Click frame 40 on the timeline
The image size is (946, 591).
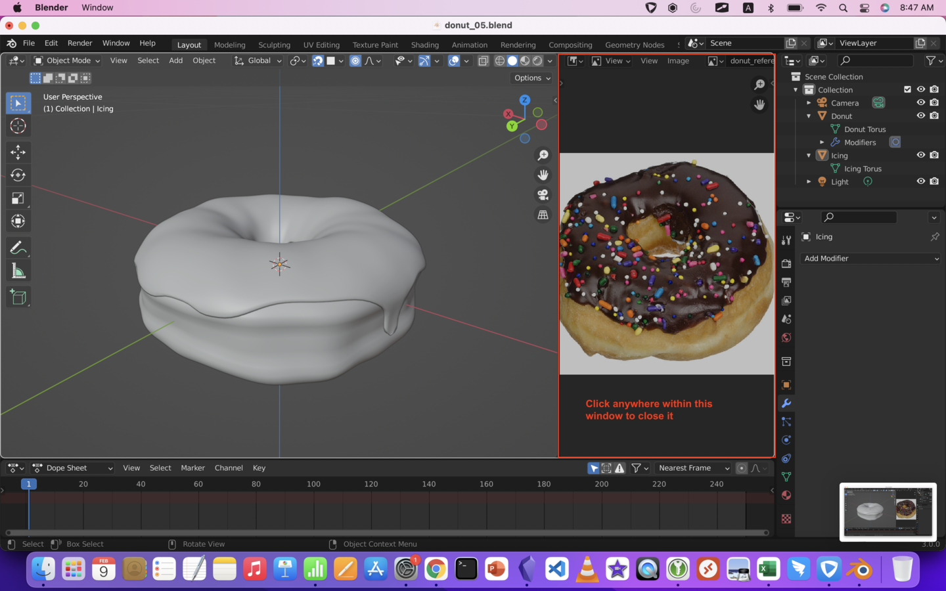coord(141,484)
